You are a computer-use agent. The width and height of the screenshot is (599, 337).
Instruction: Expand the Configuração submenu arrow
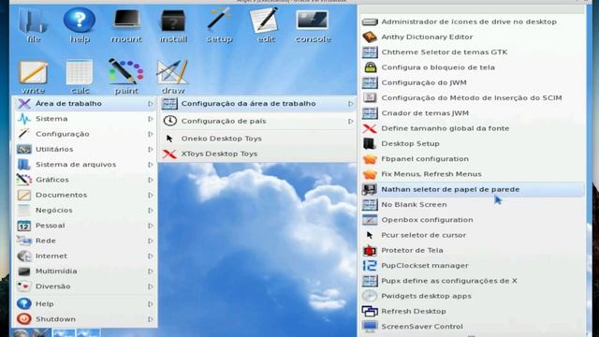click(x=151, y=134)
